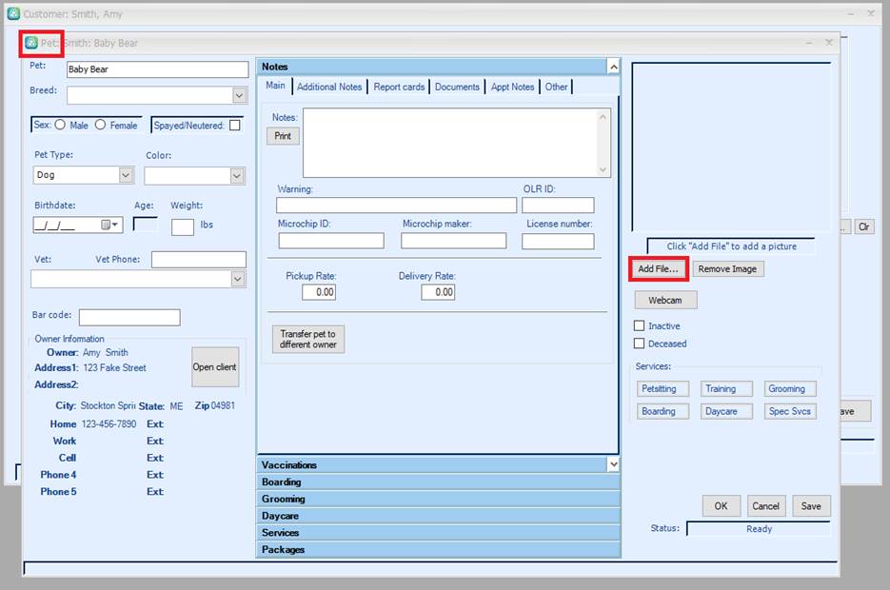Switch to the Report cards tab

point(399,87)
